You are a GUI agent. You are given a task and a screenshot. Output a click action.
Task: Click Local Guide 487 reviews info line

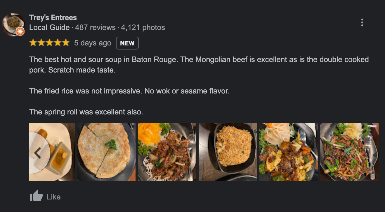pos(97,28)
